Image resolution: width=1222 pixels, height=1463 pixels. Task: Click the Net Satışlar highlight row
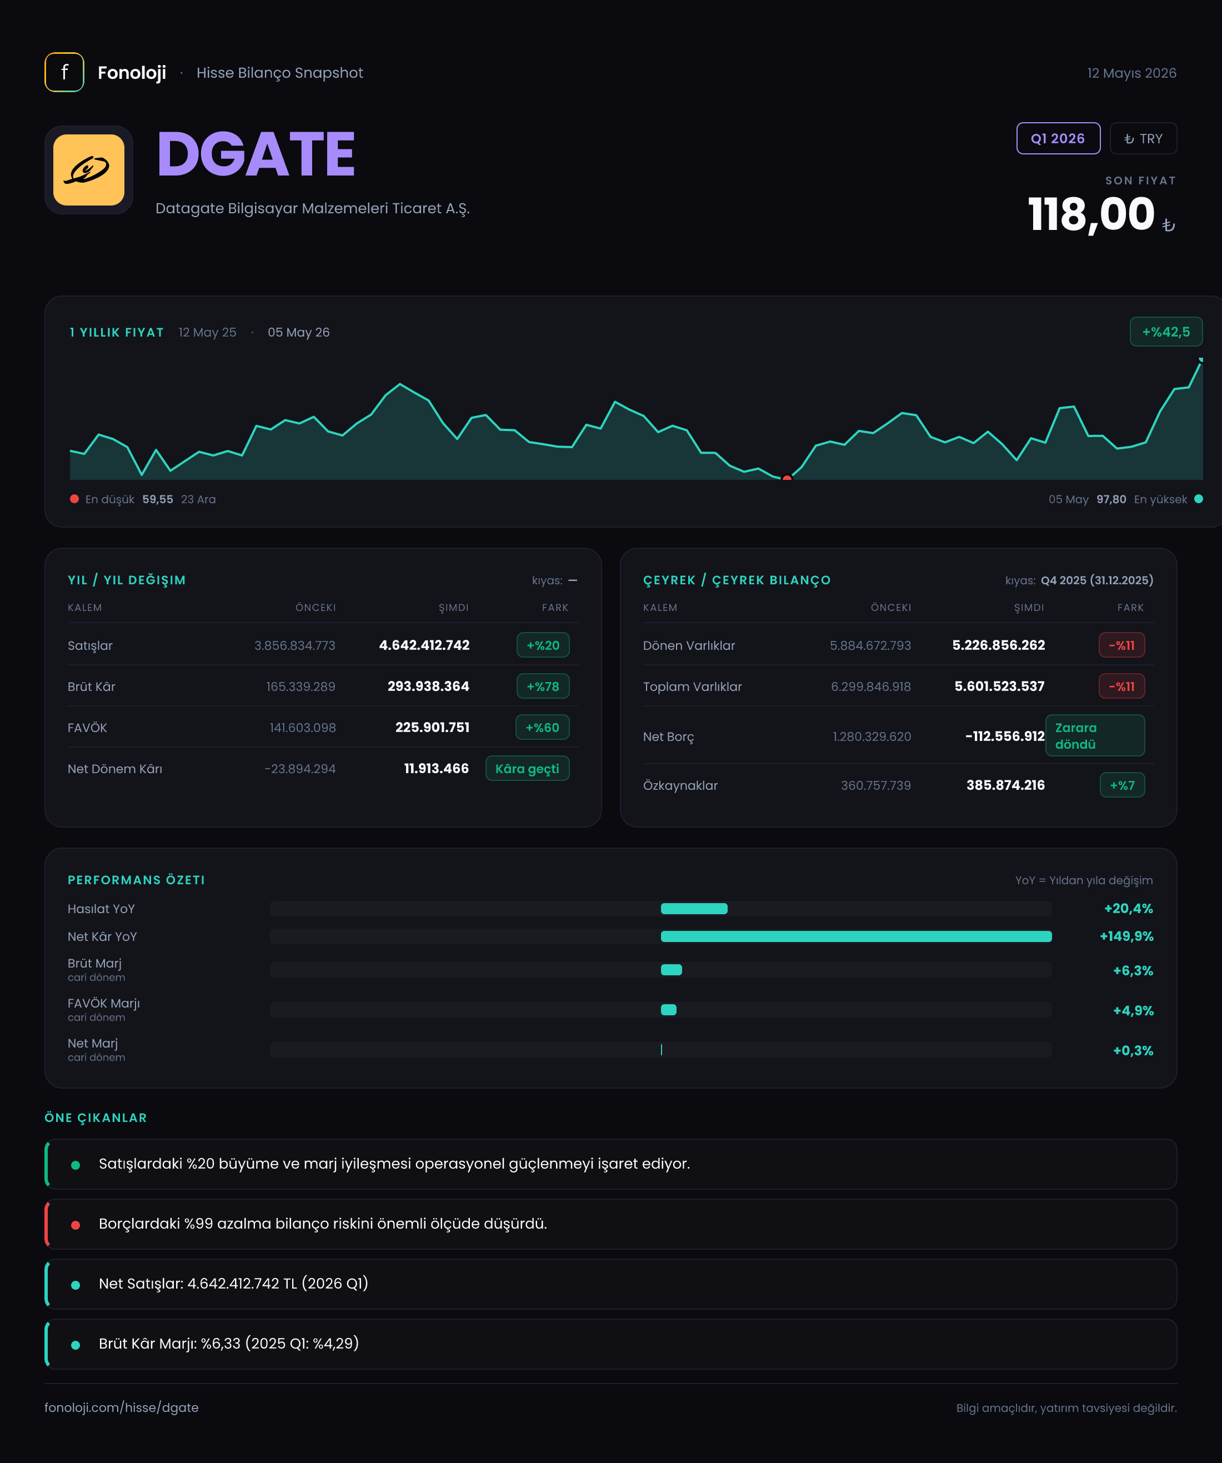click(x=610, y=1284)
